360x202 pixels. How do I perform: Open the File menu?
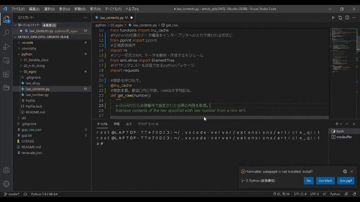pos(18,9)
